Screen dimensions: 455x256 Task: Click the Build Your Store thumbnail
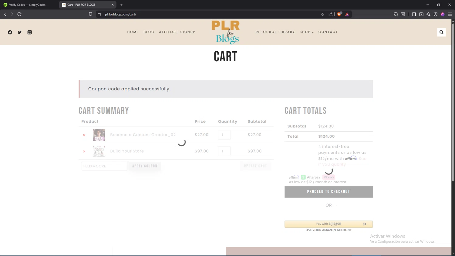click(99, 151)
